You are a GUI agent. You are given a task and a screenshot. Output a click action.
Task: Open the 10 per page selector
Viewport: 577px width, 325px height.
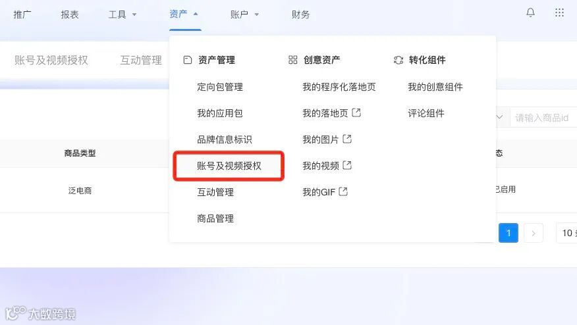click(566, 233)
